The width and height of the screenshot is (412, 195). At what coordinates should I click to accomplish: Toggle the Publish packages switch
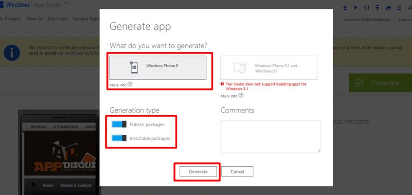(x=119, y=124)
